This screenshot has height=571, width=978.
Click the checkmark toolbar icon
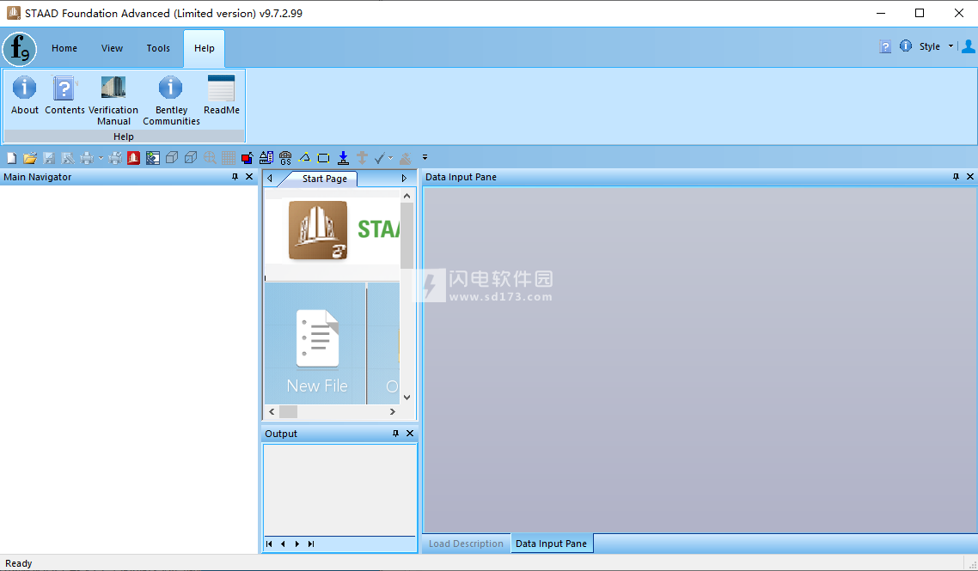(x=379, y=158)
